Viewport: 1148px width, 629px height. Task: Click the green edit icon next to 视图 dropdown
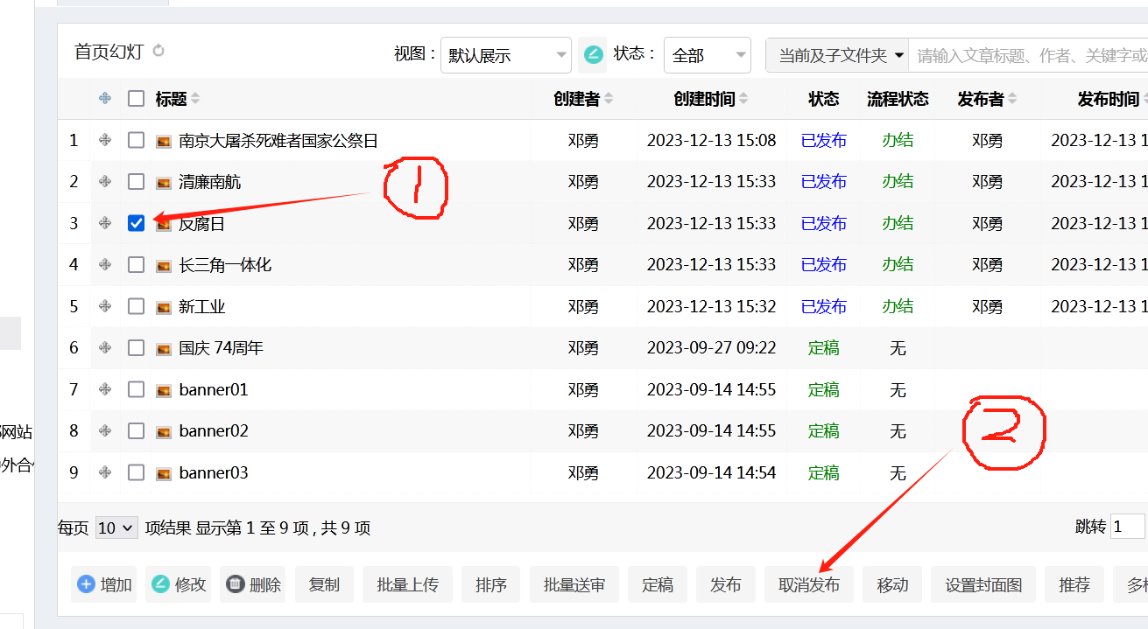[593, 55]
